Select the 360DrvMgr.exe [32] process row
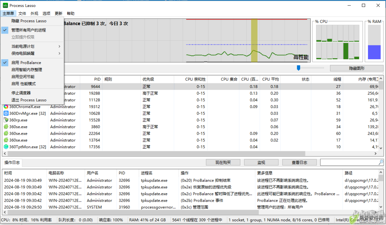Viewport: 386px width, 225px height. [x=190, y=113]
